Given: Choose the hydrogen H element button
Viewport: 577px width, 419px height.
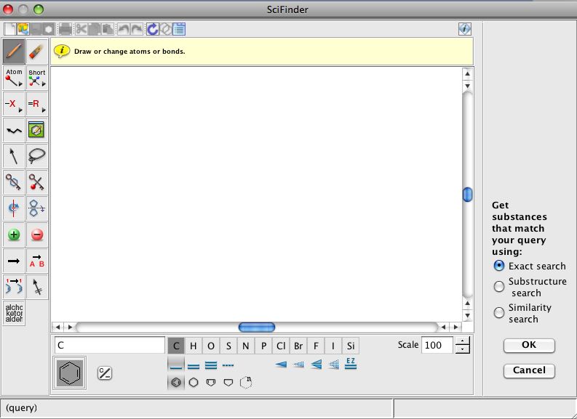Looking at the screenshot, I should tap(194, 346).
